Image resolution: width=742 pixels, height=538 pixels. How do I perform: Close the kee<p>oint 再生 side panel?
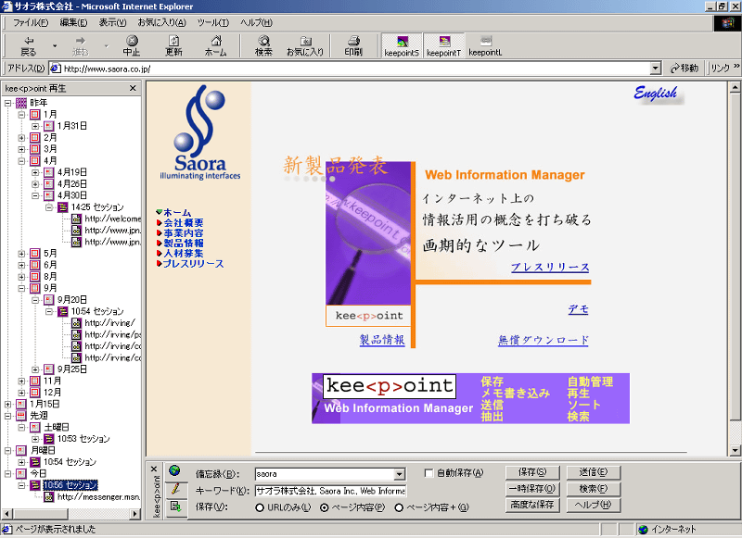133,88
